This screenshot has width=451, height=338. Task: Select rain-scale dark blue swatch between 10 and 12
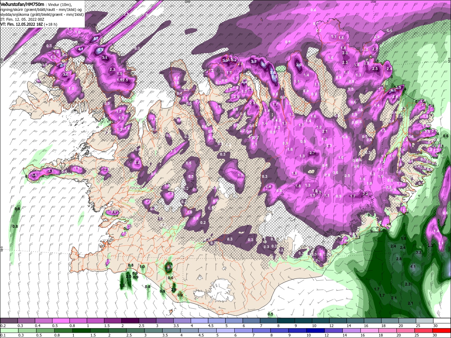pos(315,331)
